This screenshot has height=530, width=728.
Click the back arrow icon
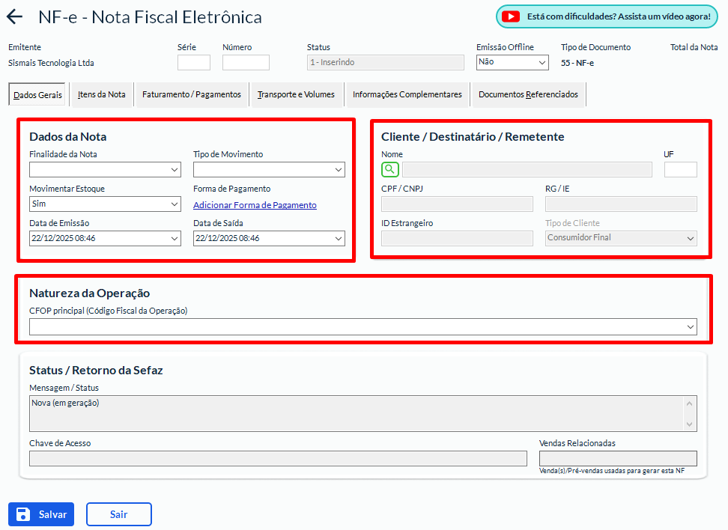14,17
